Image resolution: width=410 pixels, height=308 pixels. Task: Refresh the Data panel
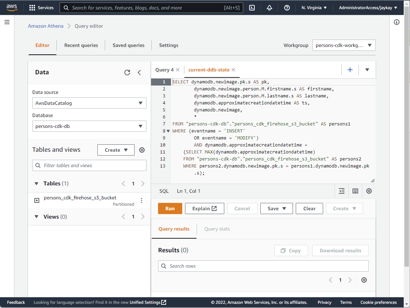point(127,72)
